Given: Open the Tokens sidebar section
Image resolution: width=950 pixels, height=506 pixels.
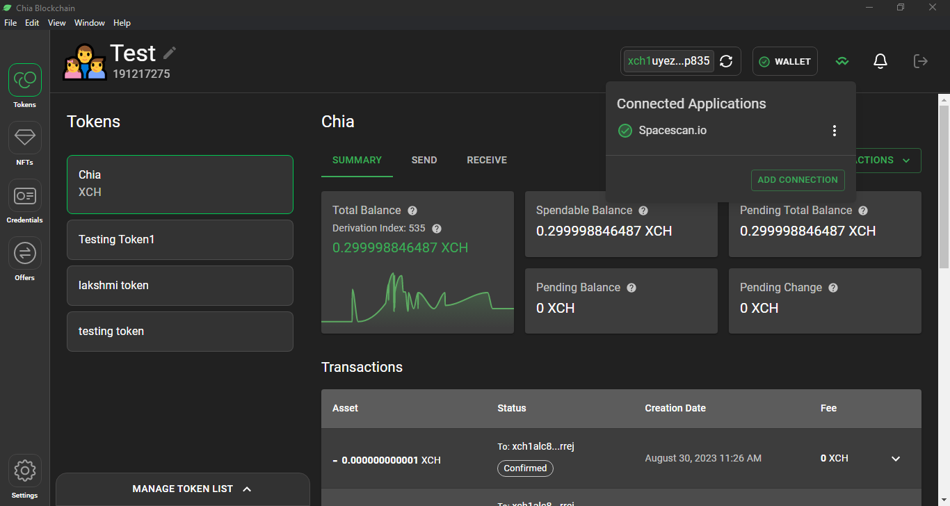Looking at the screenshot, I should tap(25, 80).
